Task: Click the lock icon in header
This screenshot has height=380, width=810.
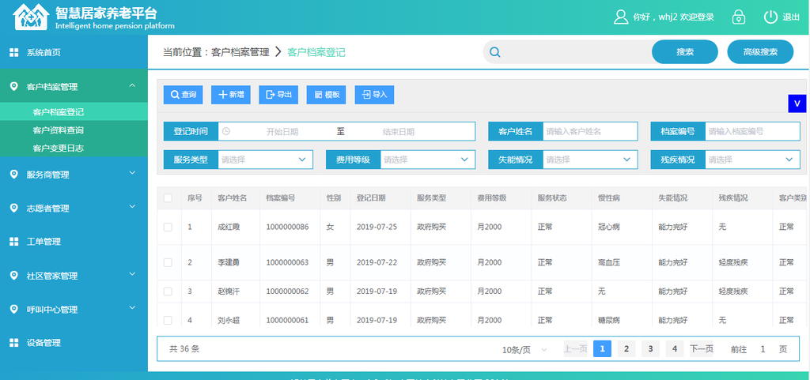Action: [739, 17]
